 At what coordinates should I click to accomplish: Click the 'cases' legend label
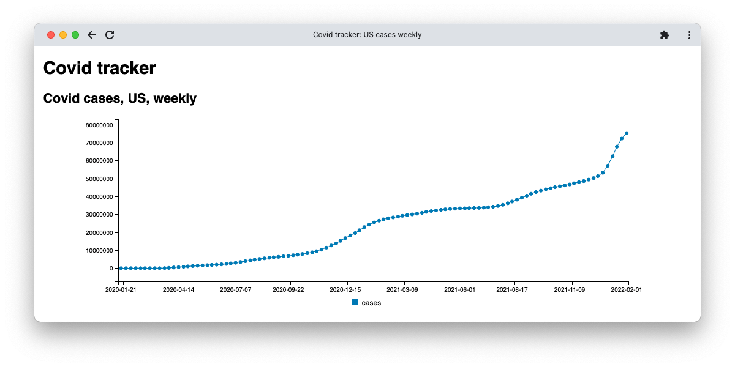click(371, 303)
